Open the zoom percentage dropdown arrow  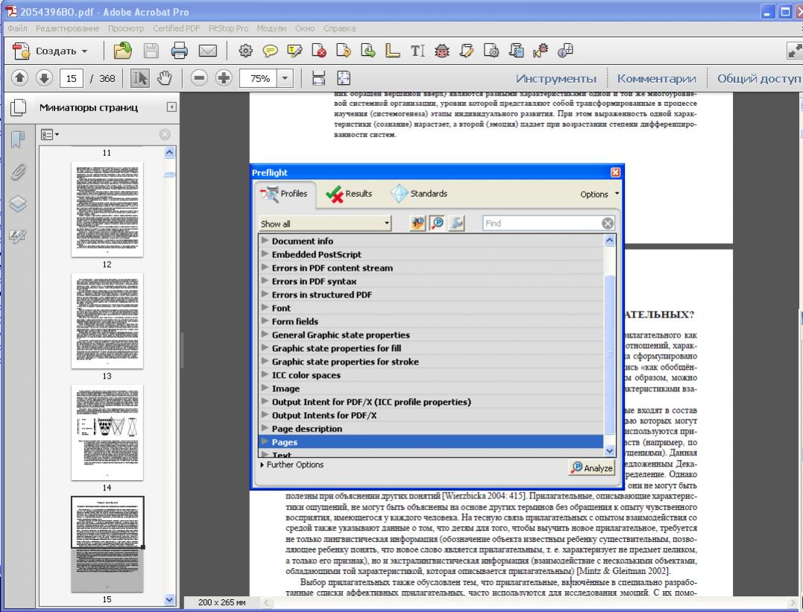click(x=285, y=78)
